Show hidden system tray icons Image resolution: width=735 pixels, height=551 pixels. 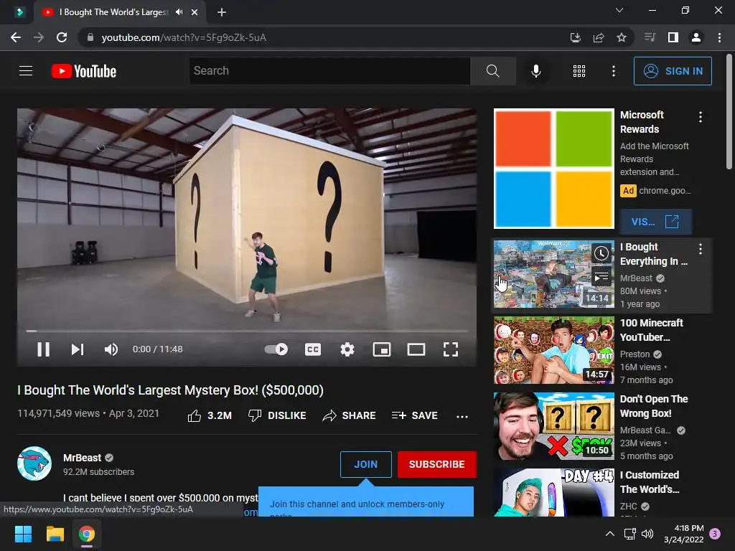(x=610, y=534)
